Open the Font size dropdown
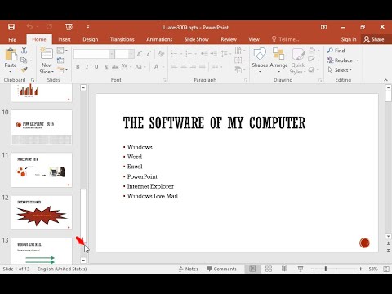Screen dimensions: 392x294 coord(131,54)
